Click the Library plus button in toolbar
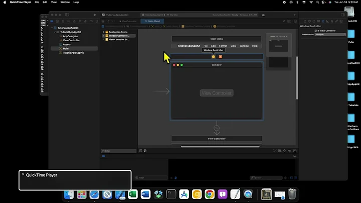 pyautogui.click(x=294, y=15)
